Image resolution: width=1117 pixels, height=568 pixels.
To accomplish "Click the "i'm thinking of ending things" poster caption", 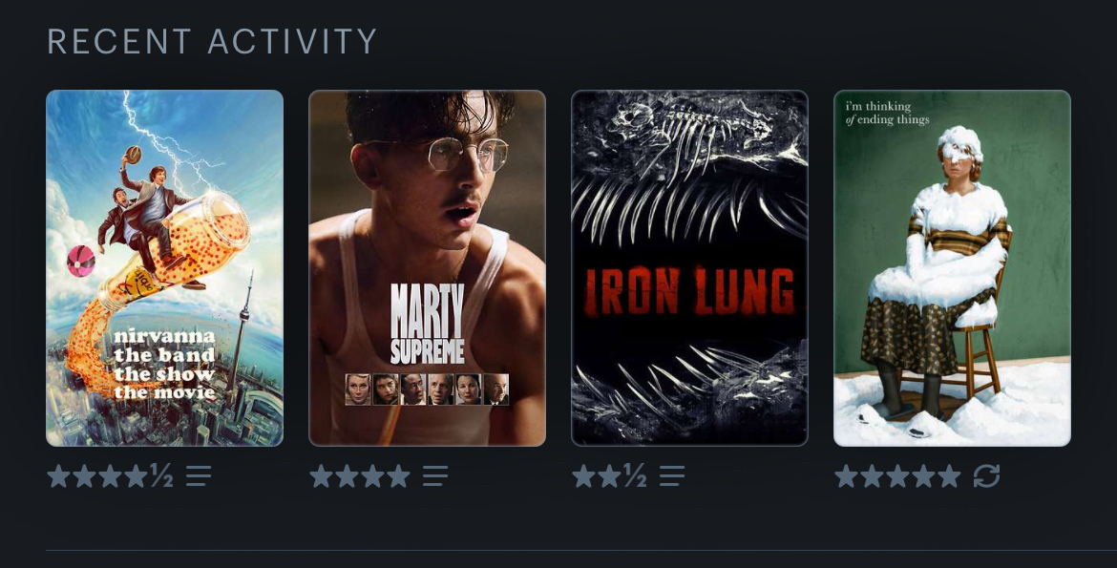I will [x=888, y=114].
